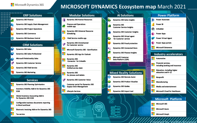Image resolution: width=197 pixels, height=123 pixels.
Task: Click the Dynamics 365 Marketing icon
Action: click(x=12, y=72)
